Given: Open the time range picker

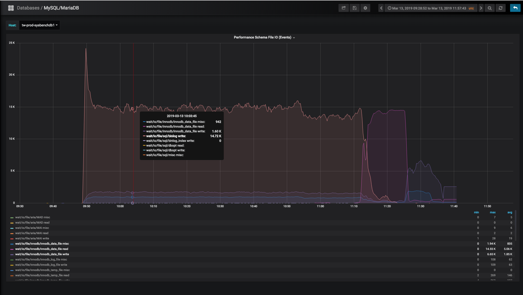Looking at the screenshot, I should [x=430, y=8].
